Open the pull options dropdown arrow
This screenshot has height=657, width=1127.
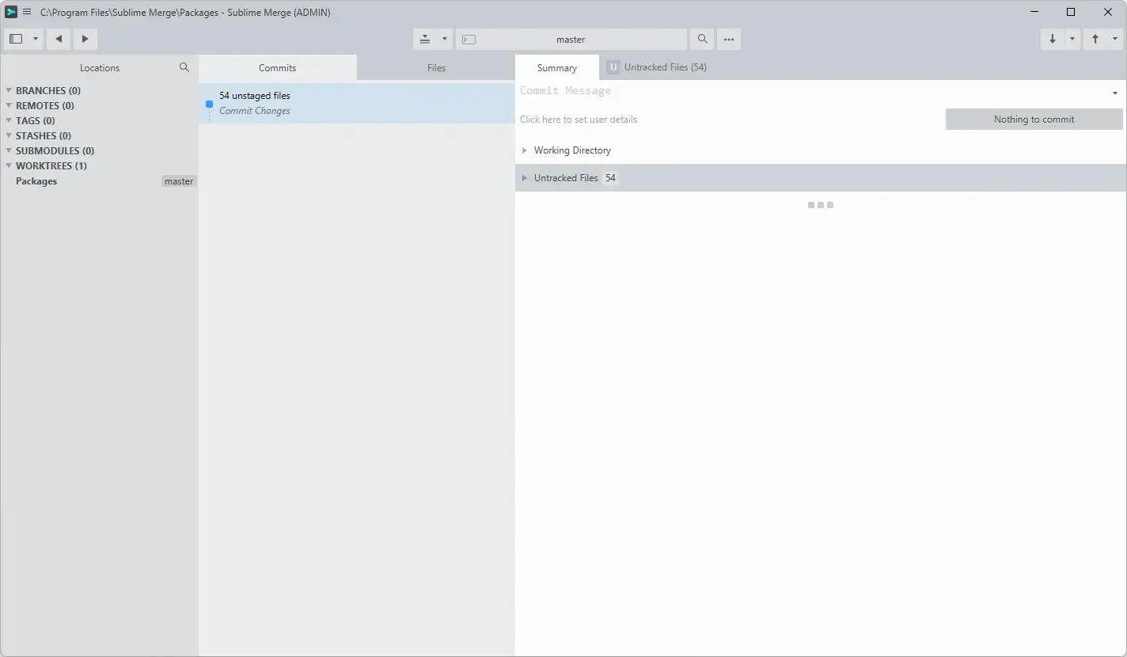point(1072,39)
